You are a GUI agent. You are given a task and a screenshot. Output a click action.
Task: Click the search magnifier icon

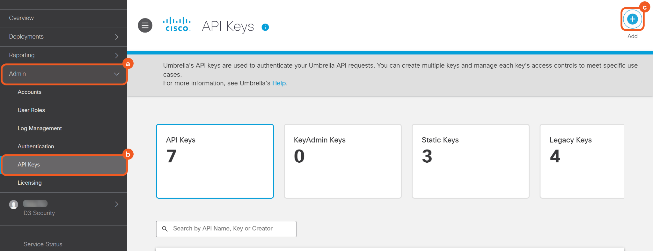pos(165,229)
